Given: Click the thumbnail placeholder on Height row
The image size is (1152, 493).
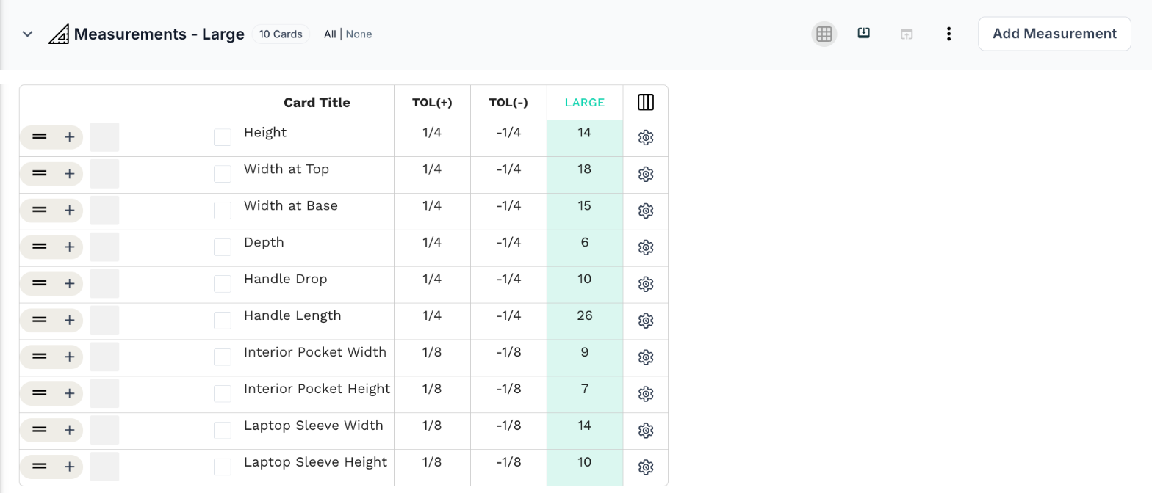Looking at the screenshot, I should click(104, 137).
